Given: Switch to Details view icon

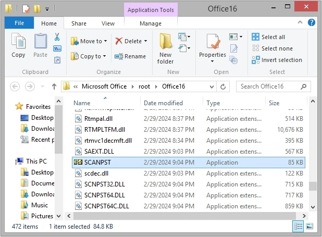Looking at the screenshot, I should coord(298,227).
